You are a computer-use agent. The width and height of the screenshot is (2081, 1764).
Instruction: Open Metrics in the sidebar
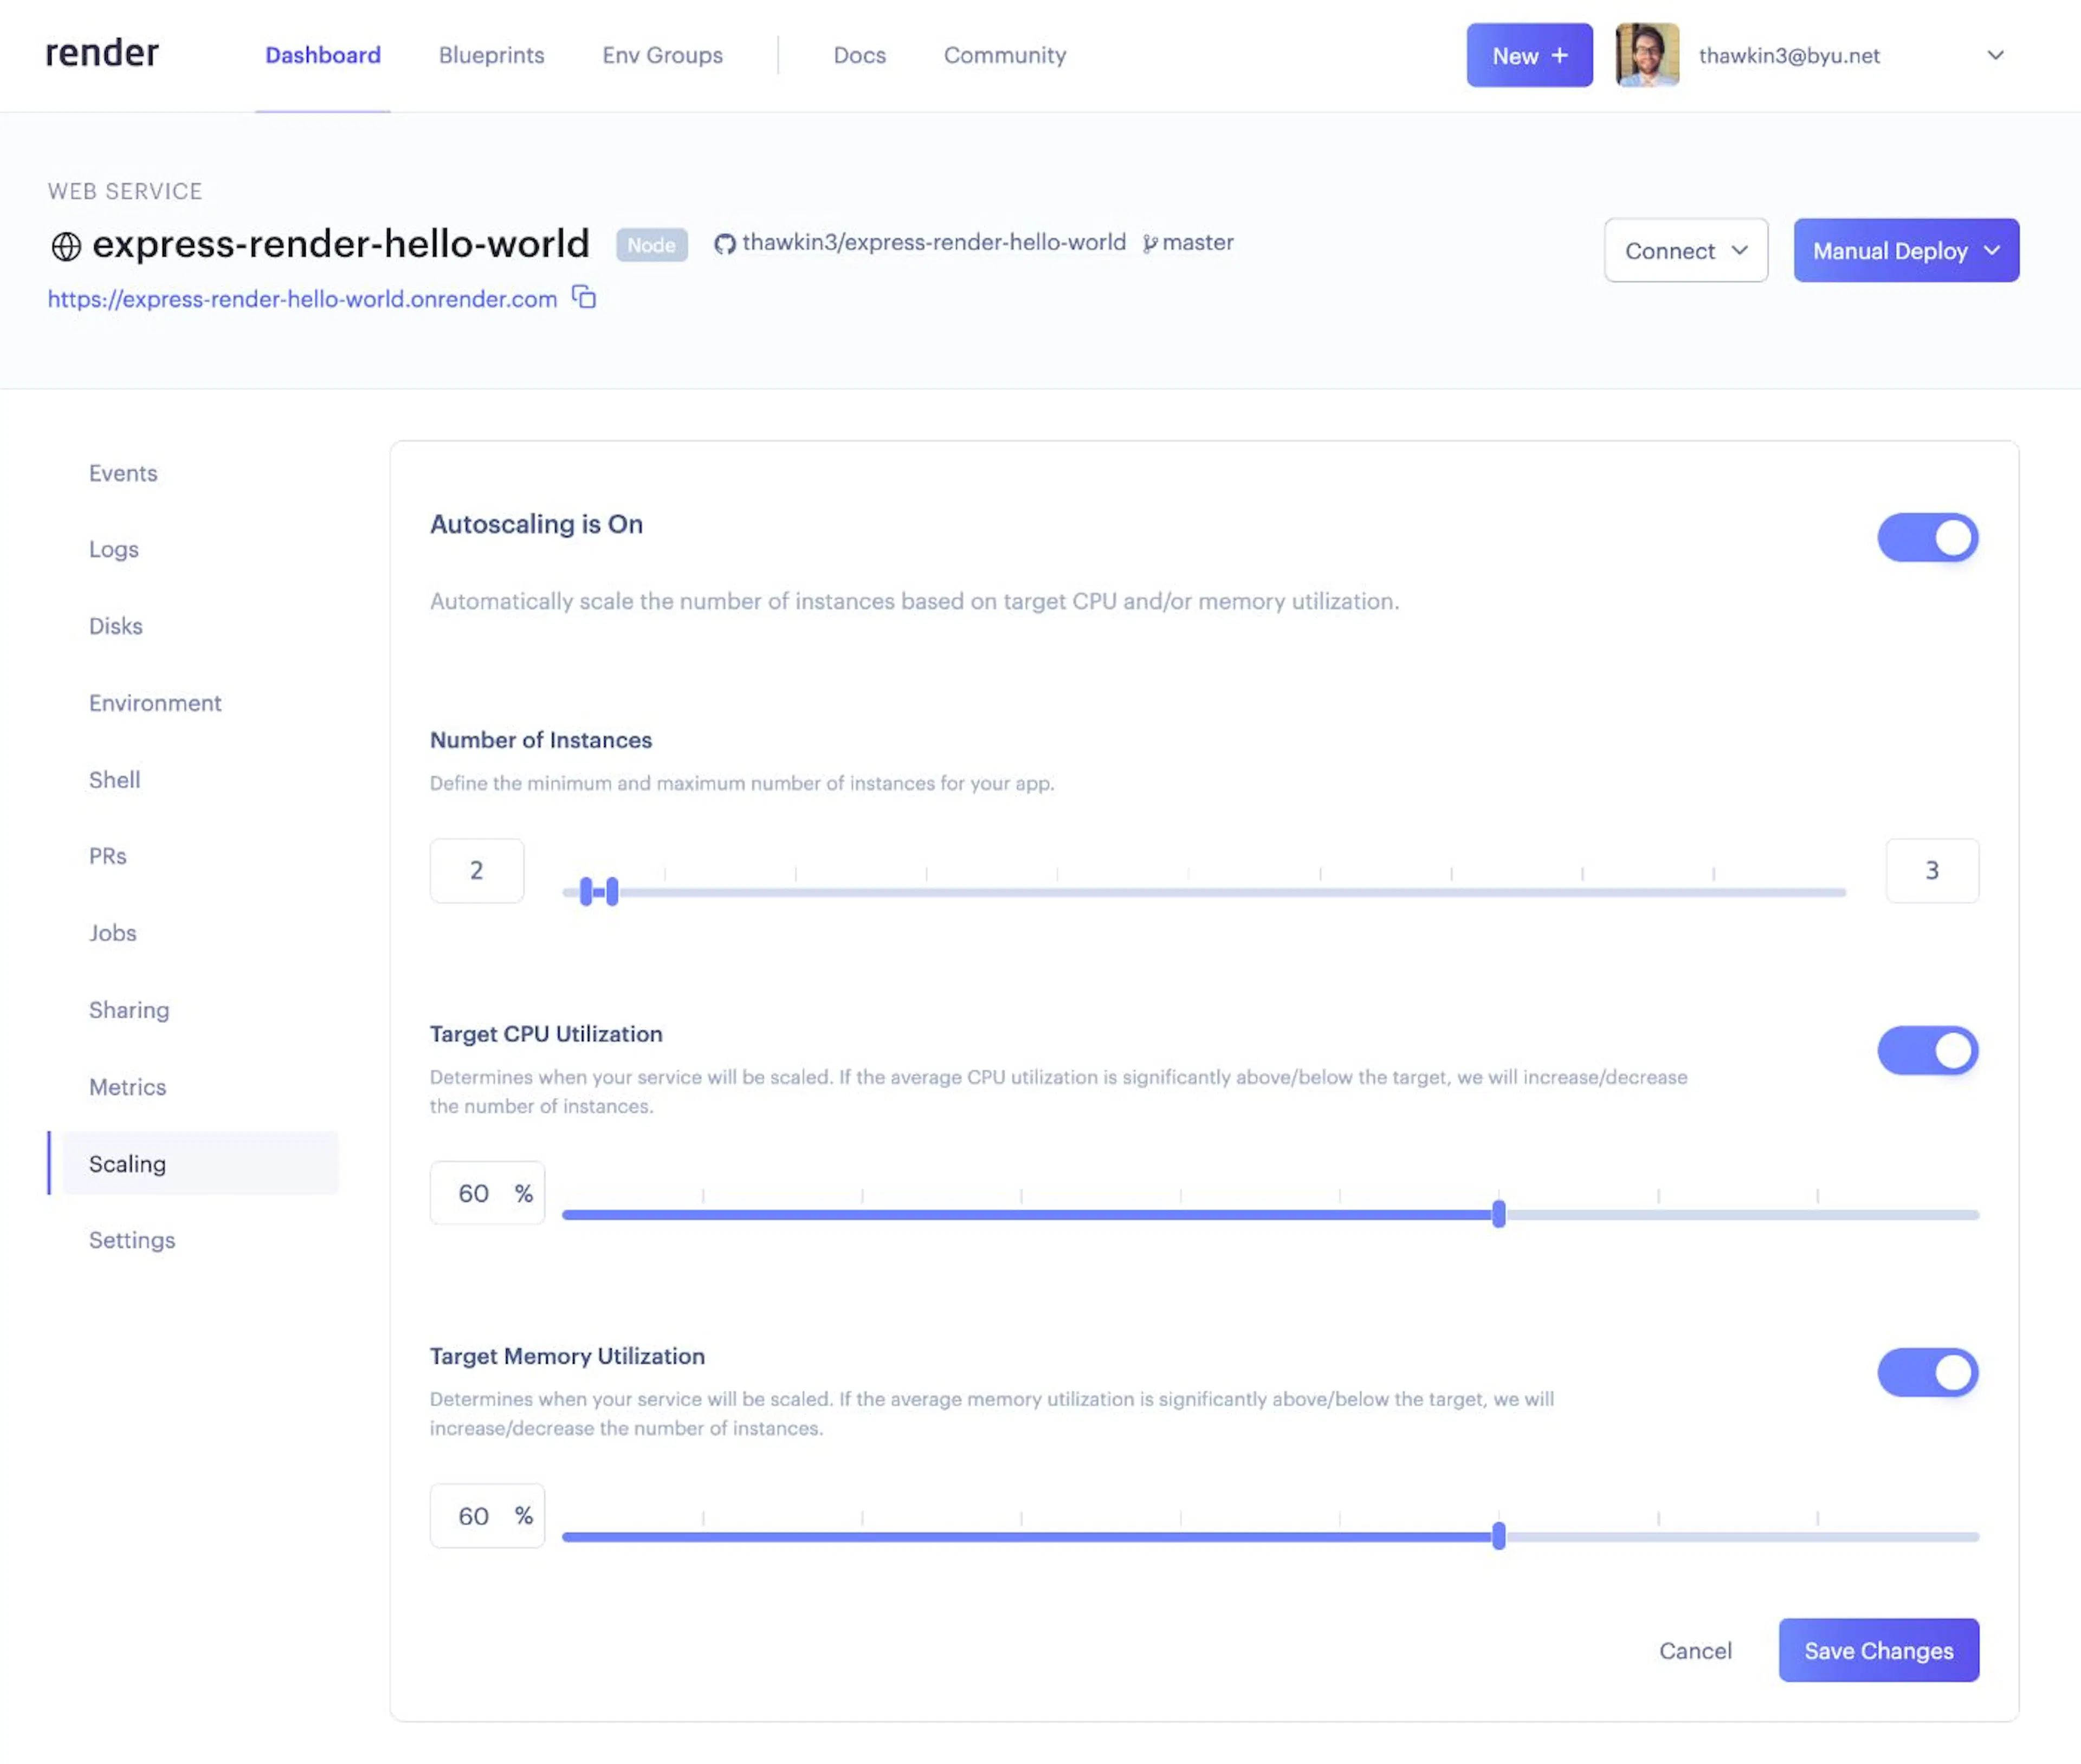point(127,1087)
